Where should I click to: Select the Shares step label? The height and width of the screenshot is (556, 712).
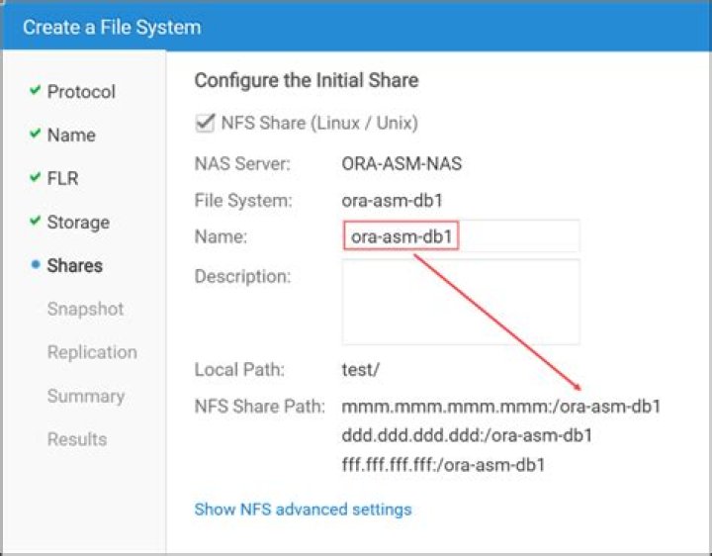74,266
